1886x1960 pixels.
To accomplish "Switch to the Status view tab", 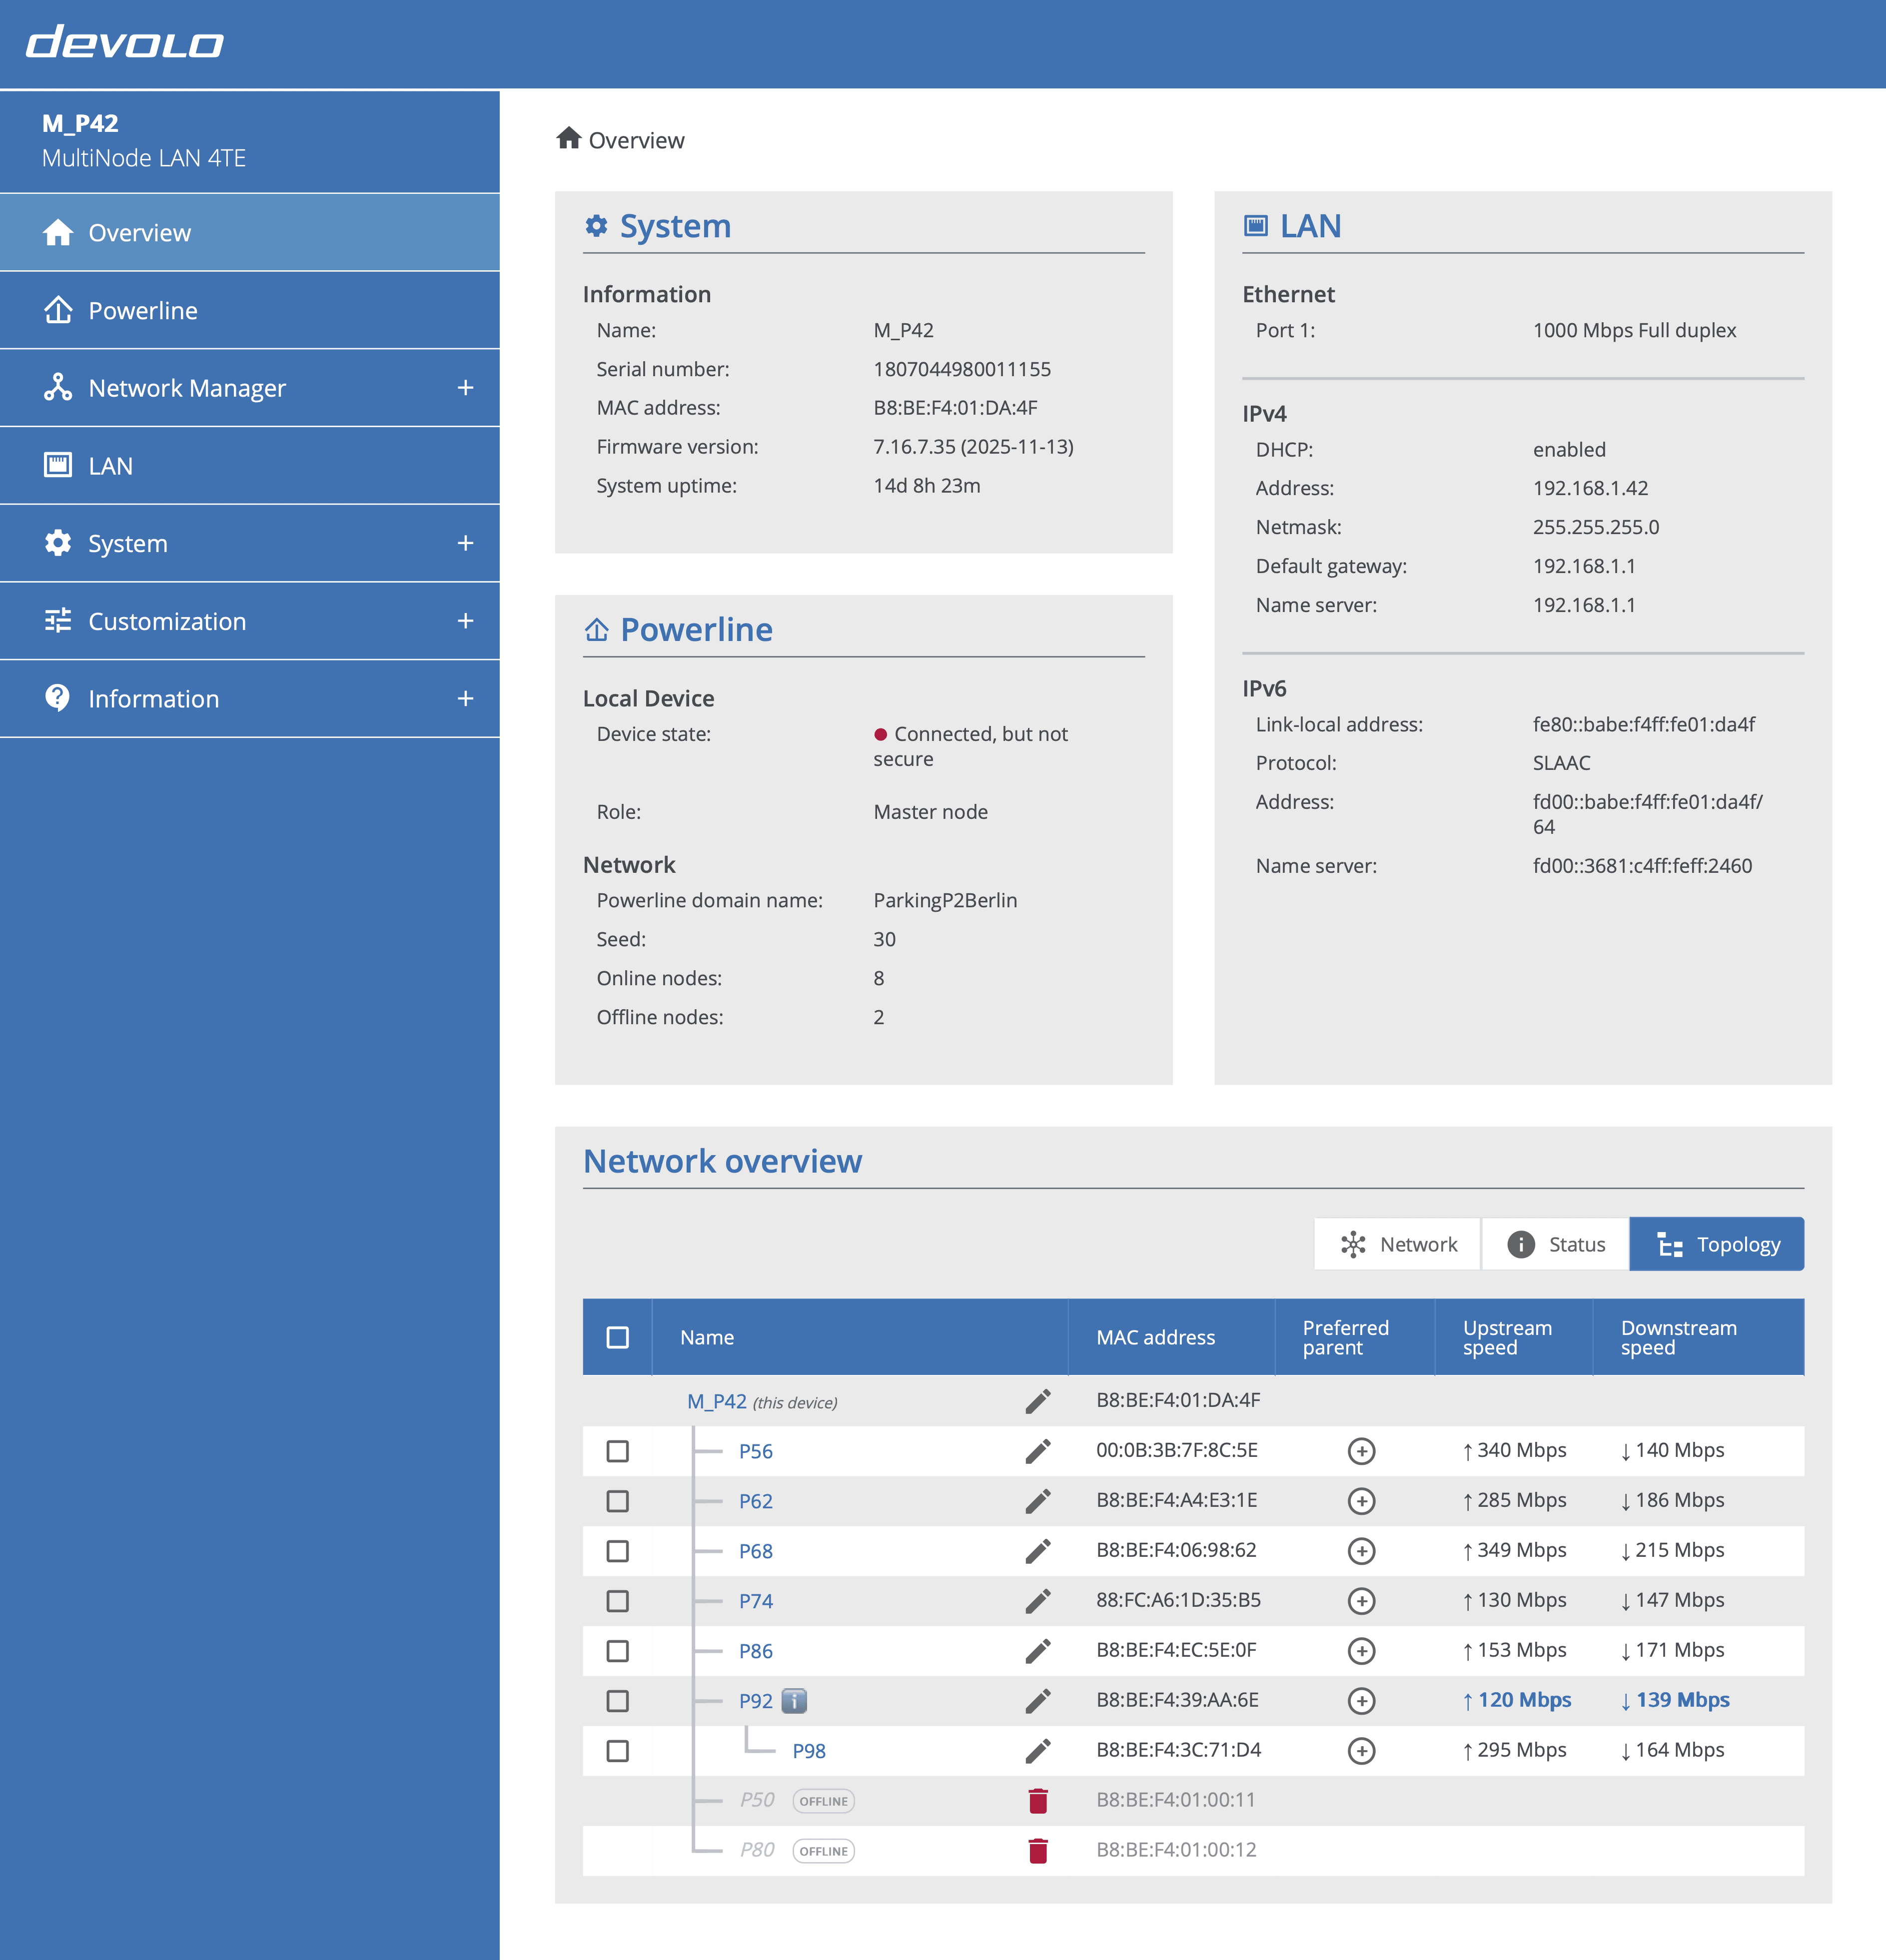I will pos(1555,1244).
